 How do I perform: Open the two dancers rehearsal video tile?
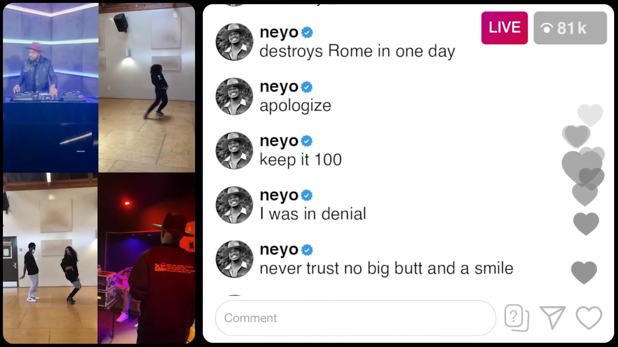click(x=50, y=258)
